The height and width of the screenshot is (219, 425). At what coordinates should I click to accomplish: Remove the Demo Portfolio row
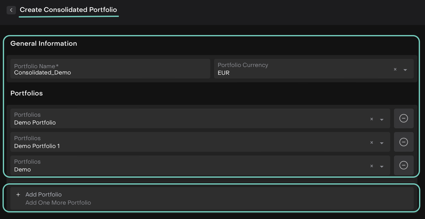tap(403, 118)
